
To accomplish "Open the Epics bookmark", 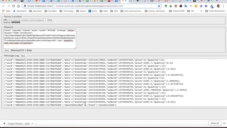I will coord(93,11).
